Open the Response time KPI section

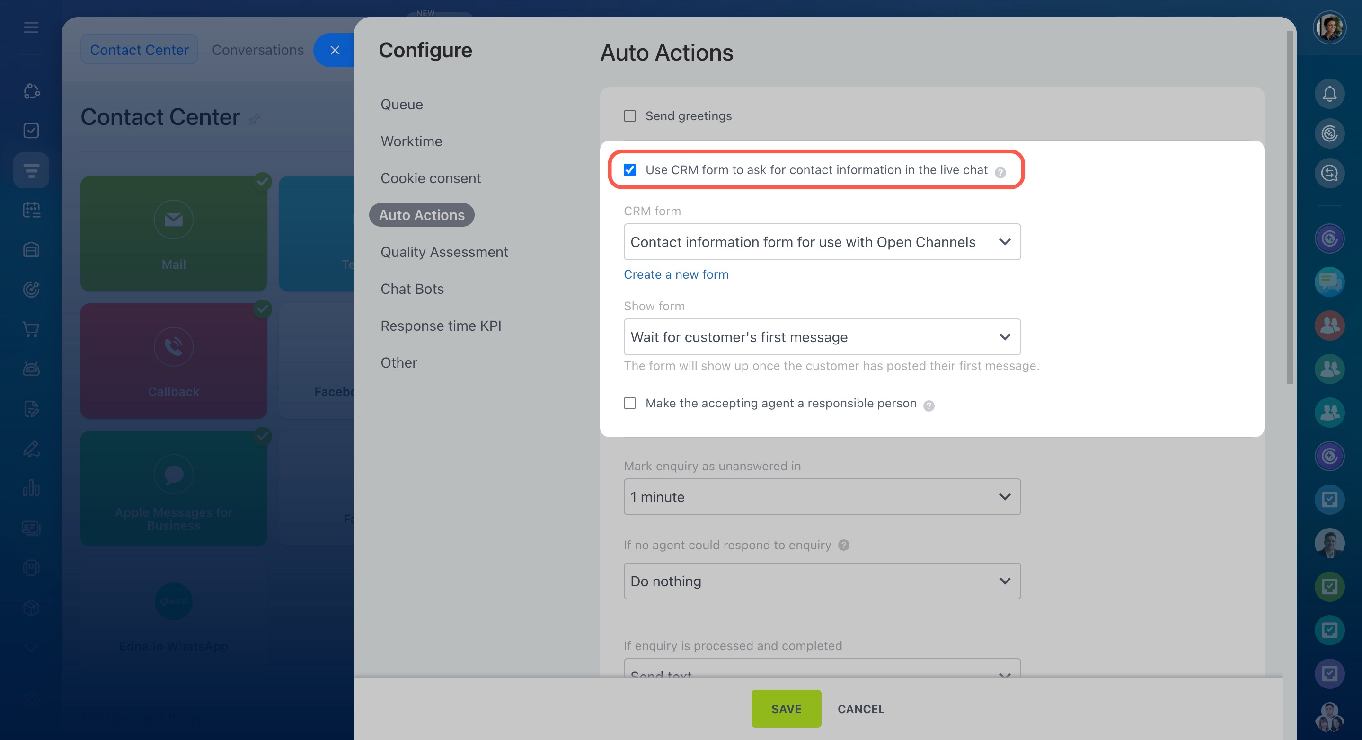pos(441,326)
